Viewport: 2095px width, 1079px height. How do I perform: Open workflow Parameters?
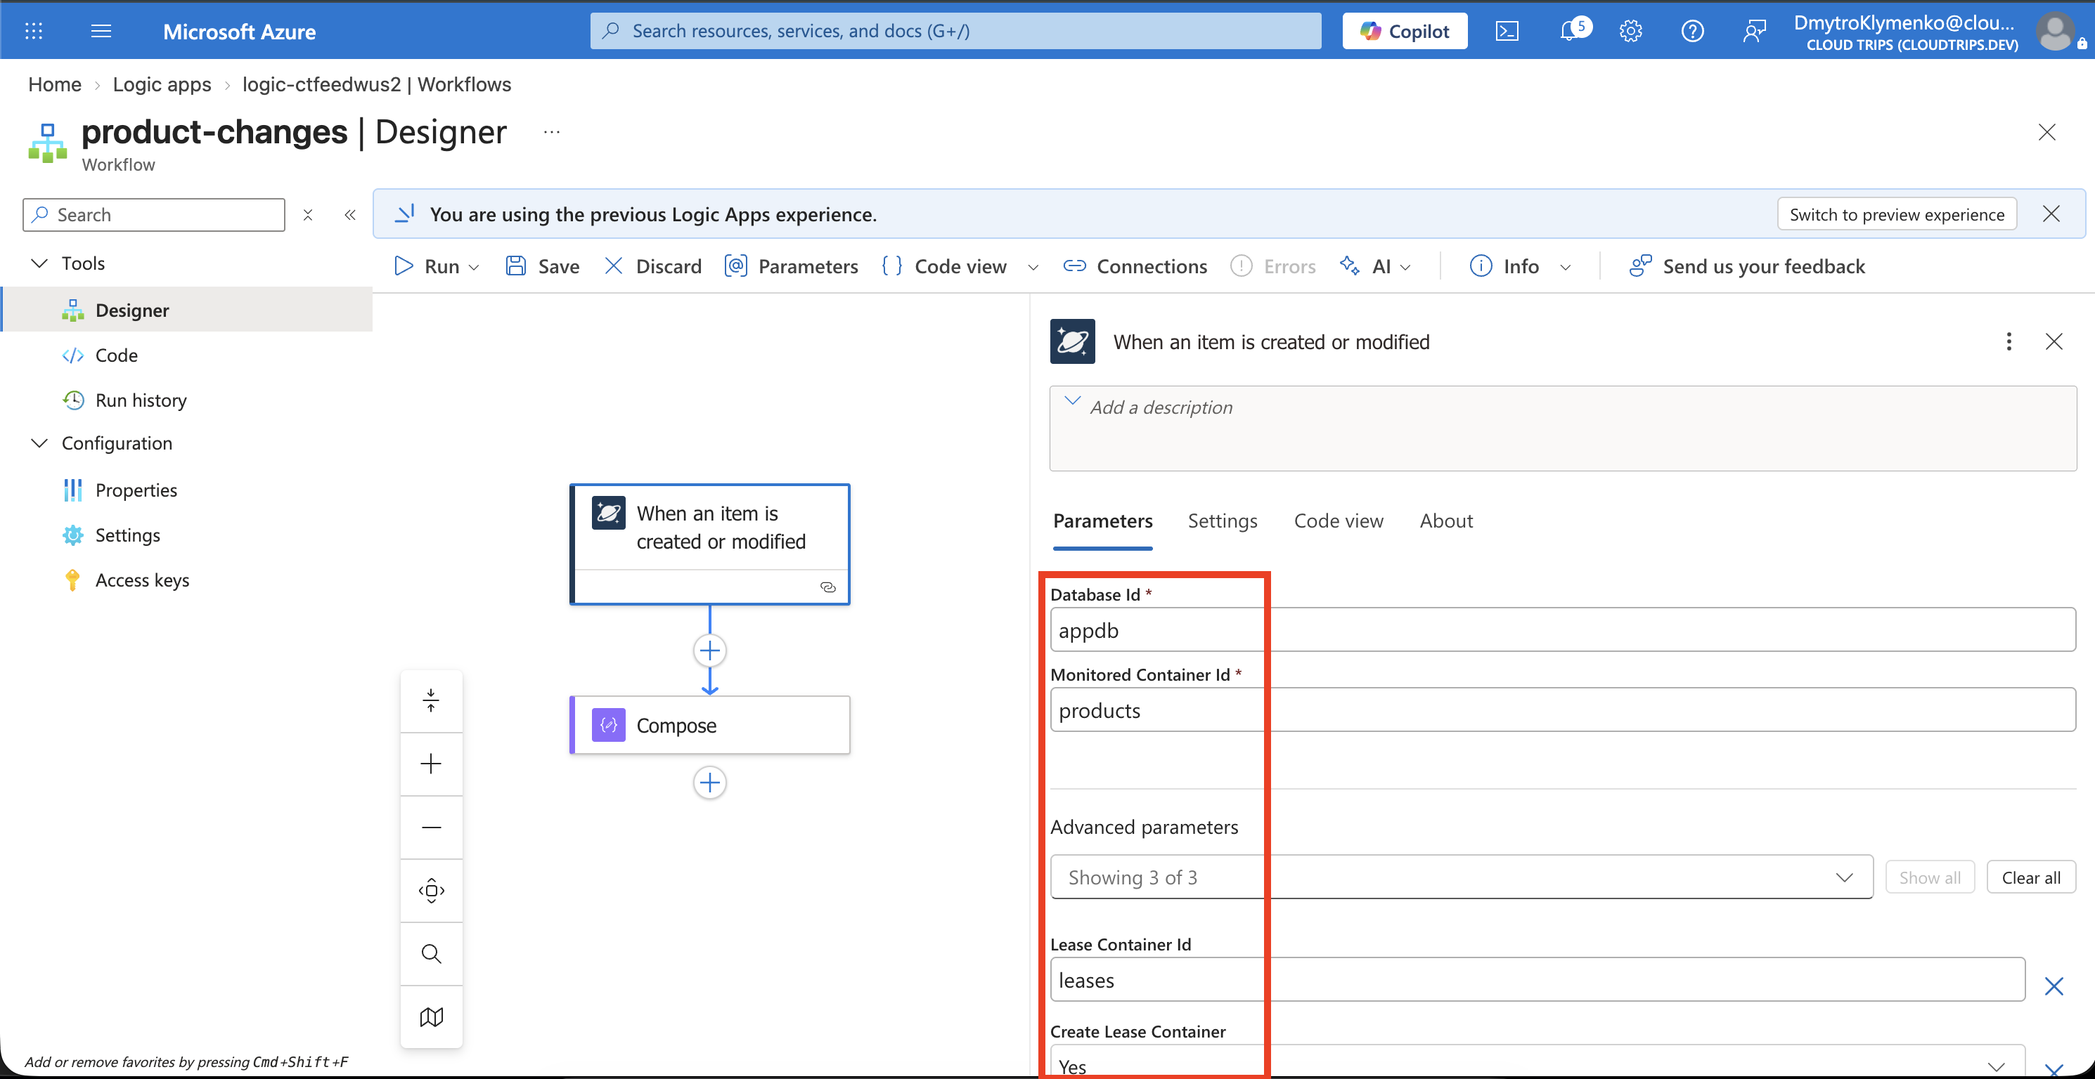pos(792,266)
